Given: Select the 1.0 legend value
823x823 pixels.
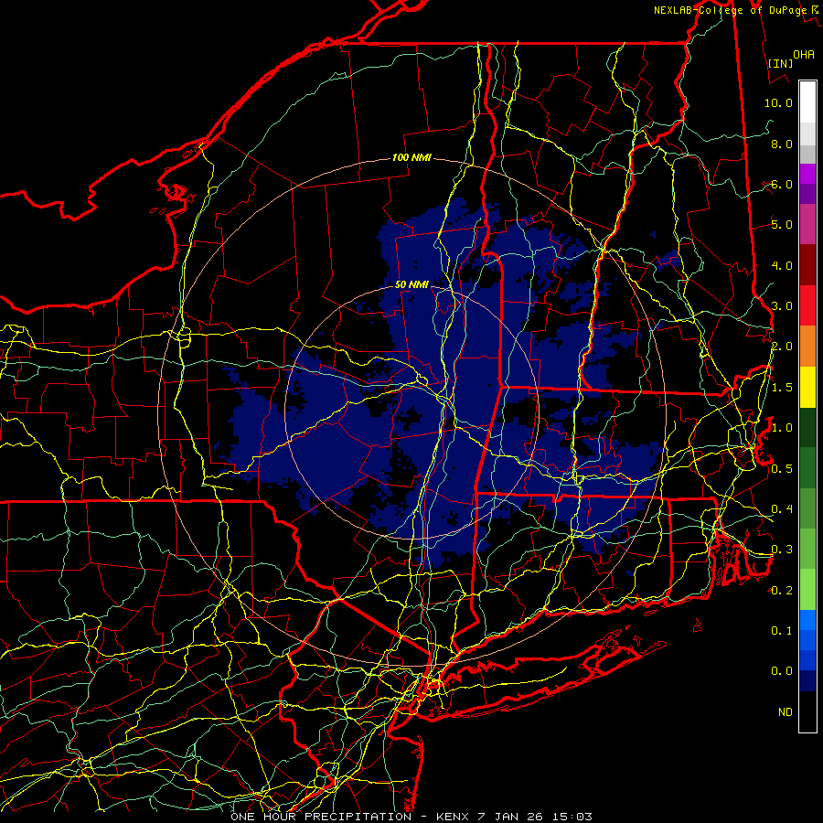Looking at the screenshot, I should click(782, 428).
